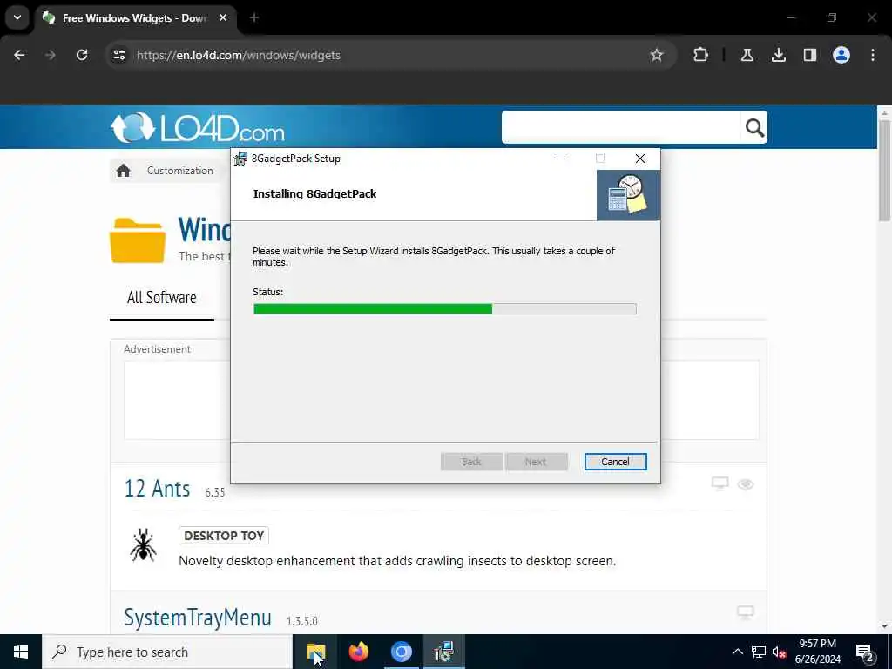Open the SystemTrayMenu software link
This screenshot has width=892, height=669.
coord(198,618)
